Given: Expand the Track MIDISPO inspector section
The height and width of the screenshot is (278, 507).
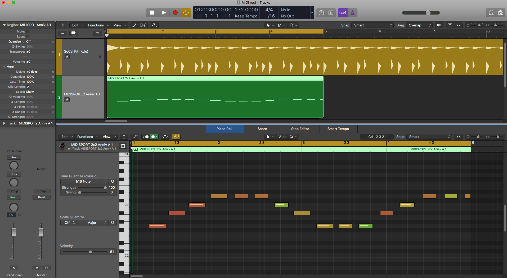Looking at the screenshot, I should pos(4,123).
